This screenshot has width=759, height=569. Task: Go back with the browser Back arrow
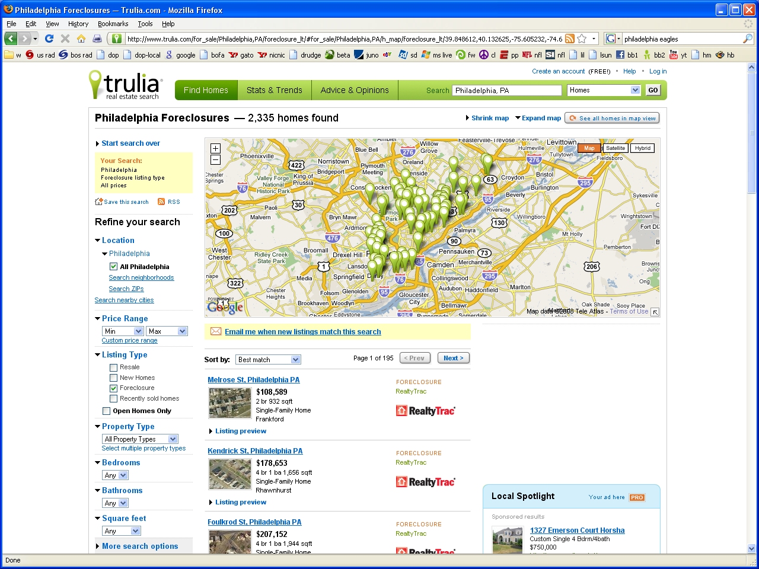click(11, 39)
